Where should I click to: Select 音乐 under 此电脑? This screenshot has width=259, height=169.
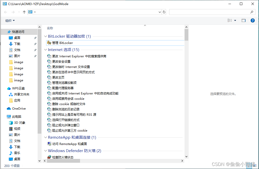[17, 153]
